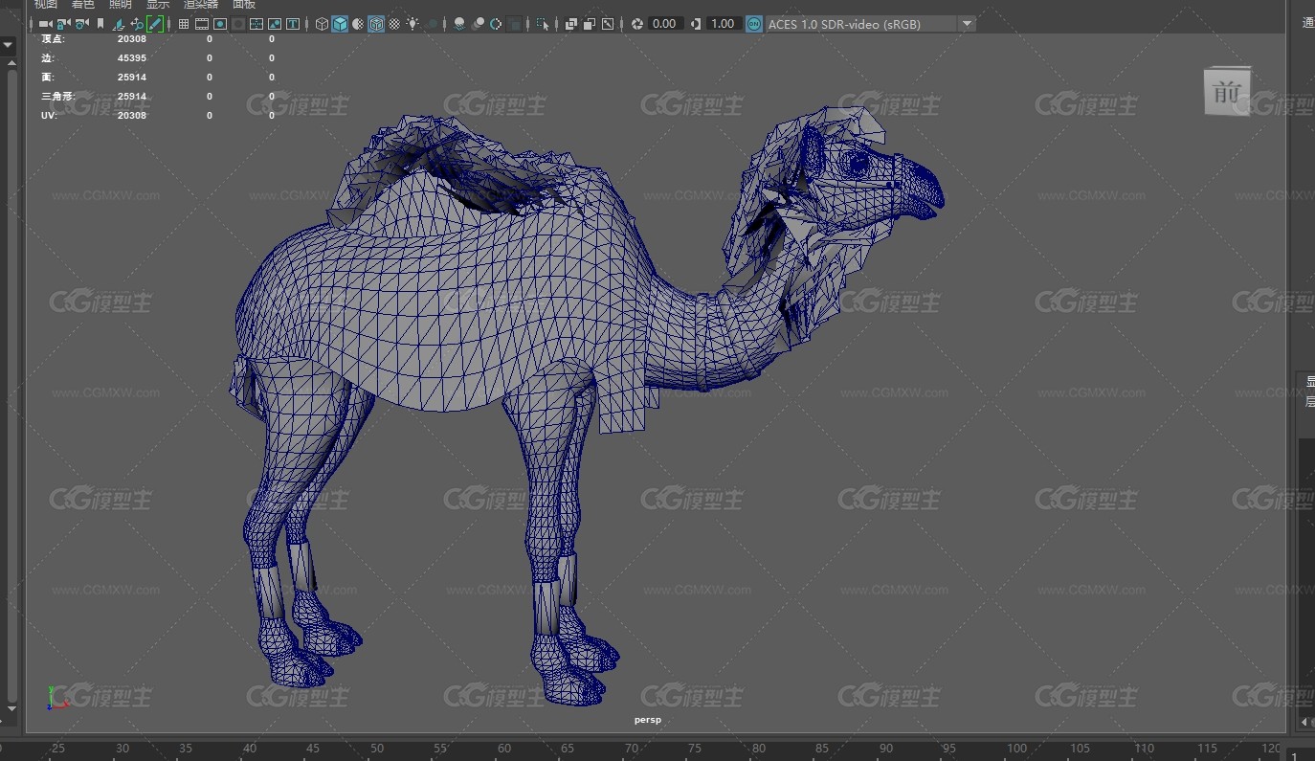
Task: Click the 边 edge count value 45395
Action: tap(132, 57)
